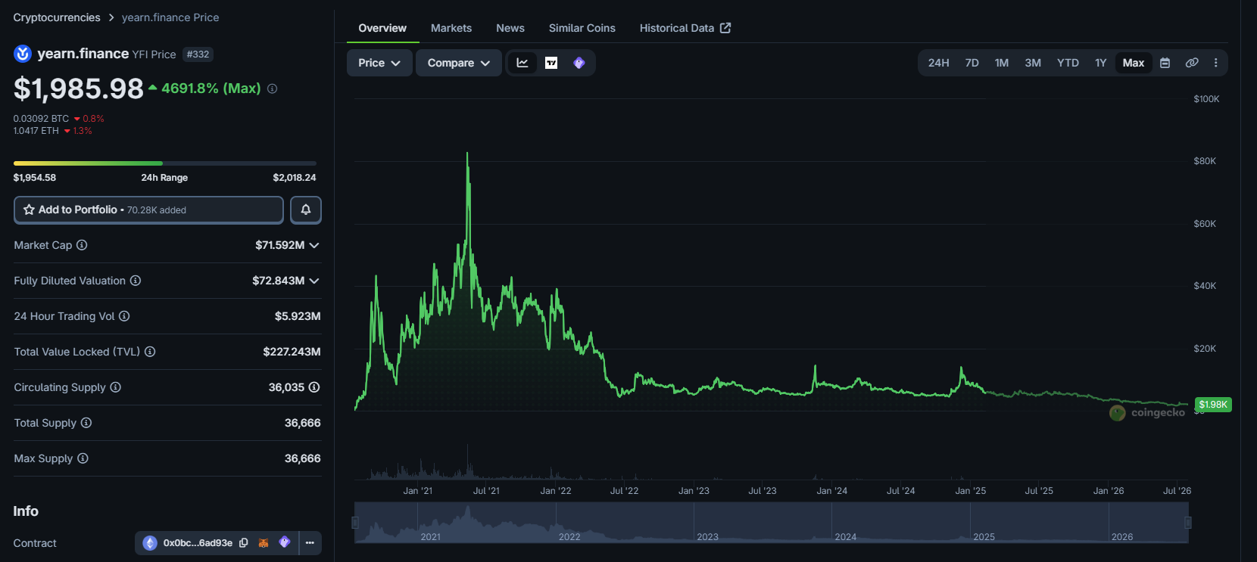The width and height of the screenshot is (1257, 562).
Task: Select the 24H time range
Action: [x=938, y=63]
